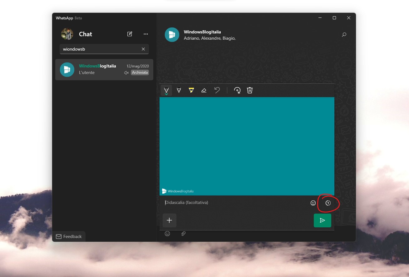Click the Archiviata label

point(140,72)
